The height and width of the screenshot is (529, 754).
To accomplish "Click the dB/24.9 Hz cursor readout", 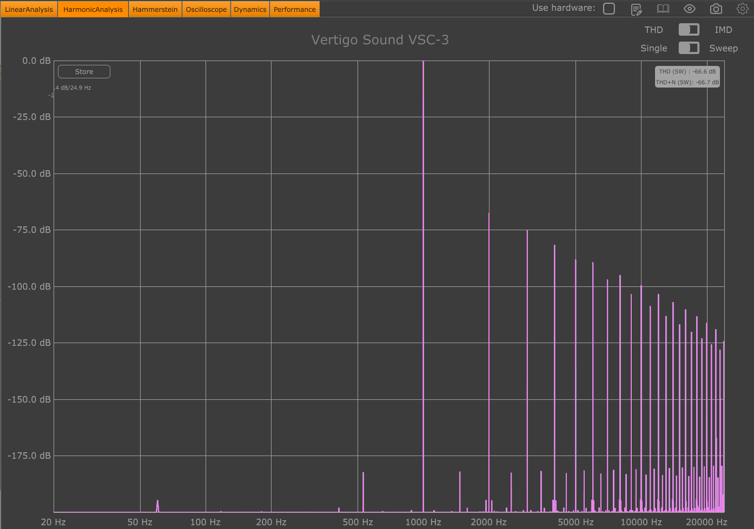I will 73,88.
